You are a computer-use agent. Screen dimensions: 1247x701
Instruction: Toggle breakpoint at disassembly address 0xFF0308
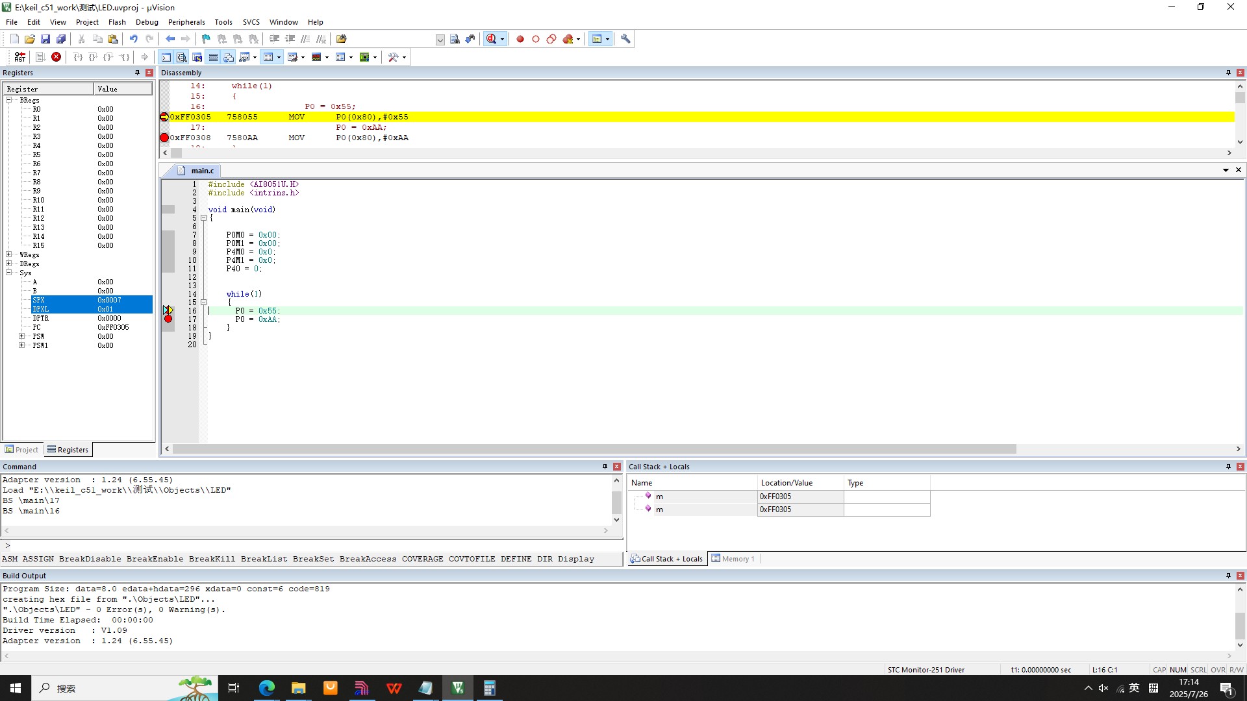tap(164, 138)
